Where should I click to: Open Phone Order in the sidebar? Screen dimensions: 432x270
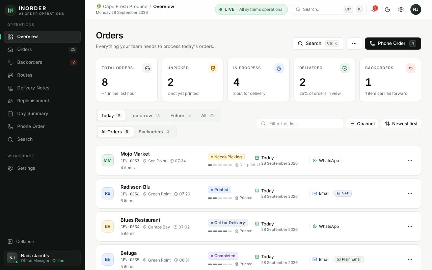coord(42,127)
